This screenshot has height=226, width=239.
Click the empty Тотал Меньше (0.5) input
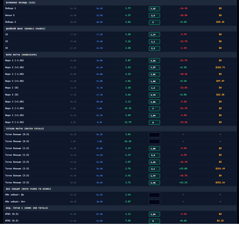154,141
